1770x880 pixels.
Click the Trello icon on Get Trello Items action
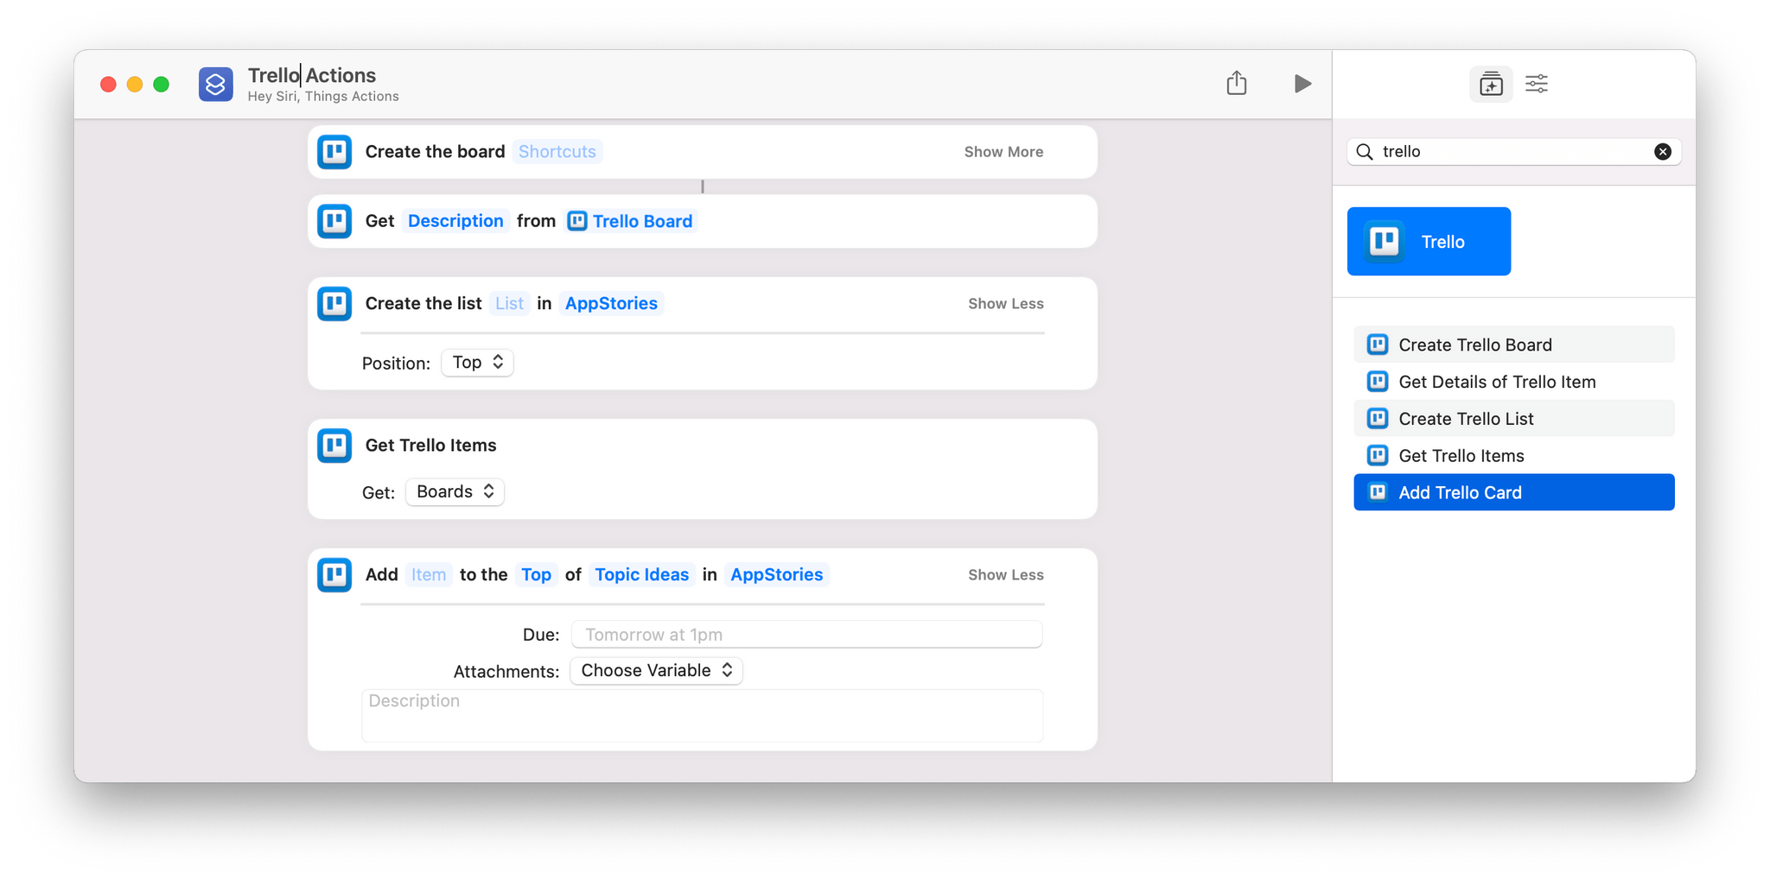334,446
